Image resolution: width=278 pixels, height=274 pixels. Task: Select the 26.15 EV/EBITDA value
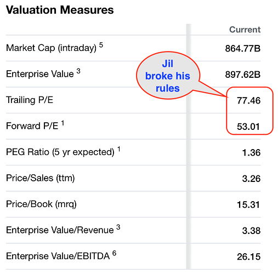click(248, 256)
